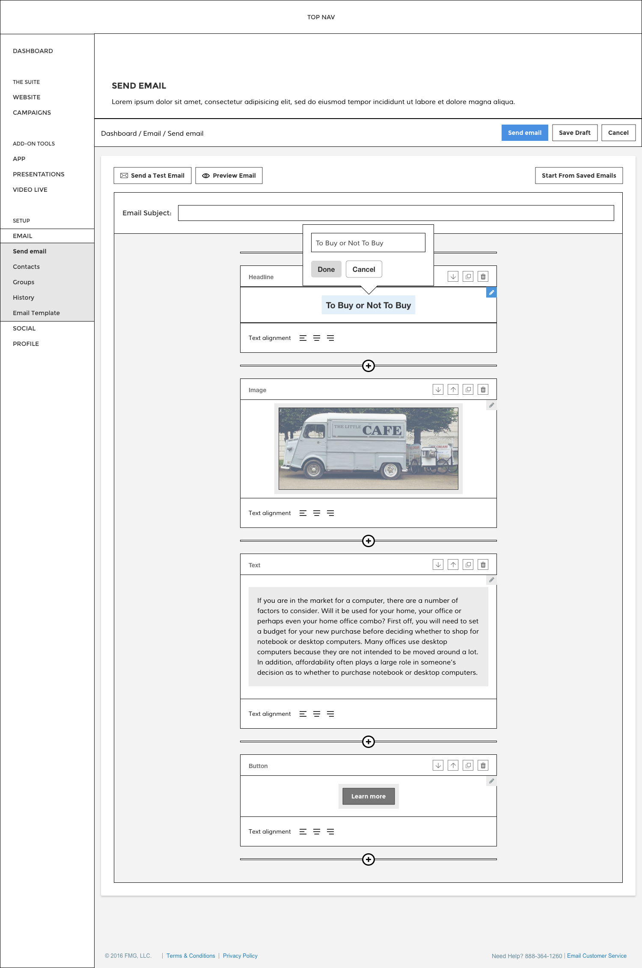642x968 pixels.
Task: Delete the Headline block with trash icon
Action: tap(483, 277)
